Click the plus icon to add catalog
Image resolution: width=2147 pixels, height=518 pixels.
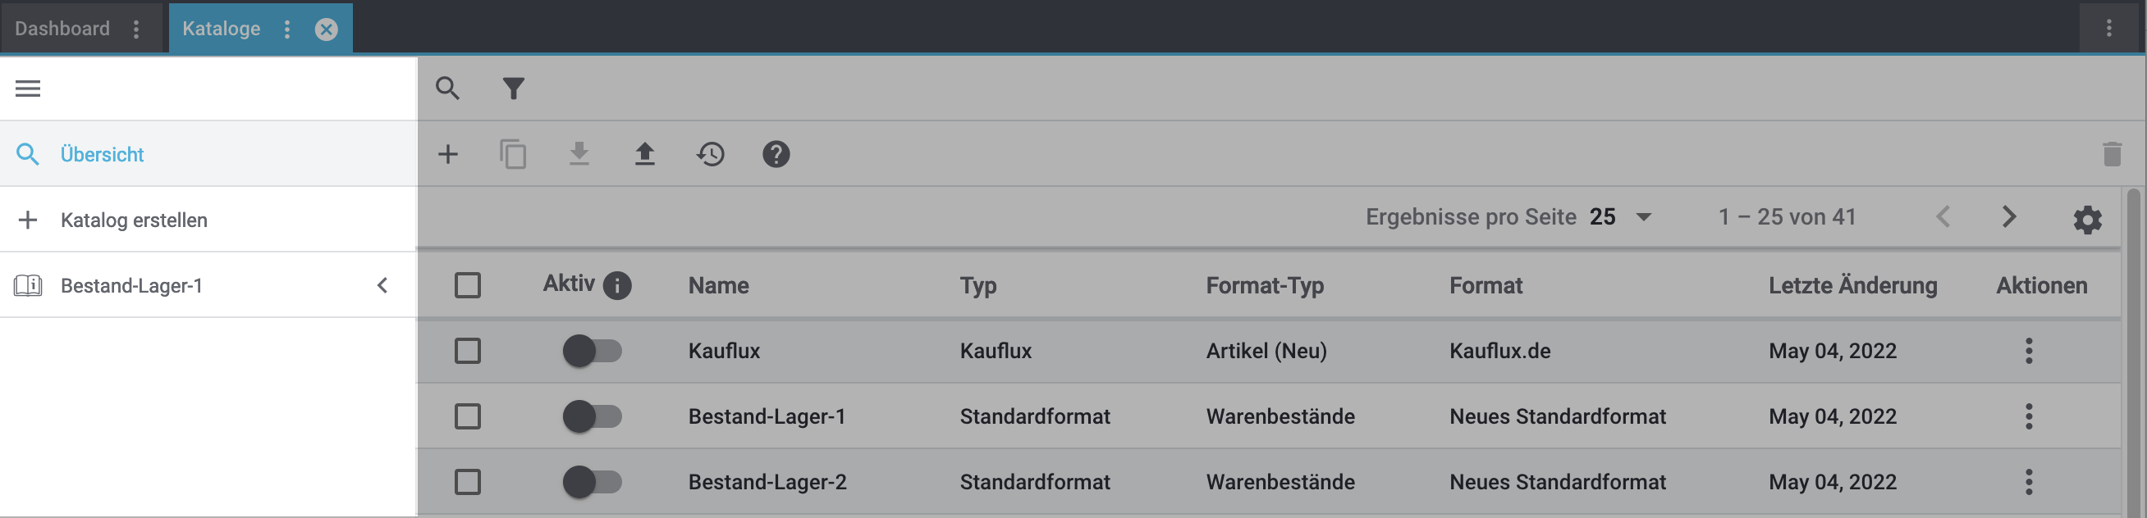click(447, 154)
